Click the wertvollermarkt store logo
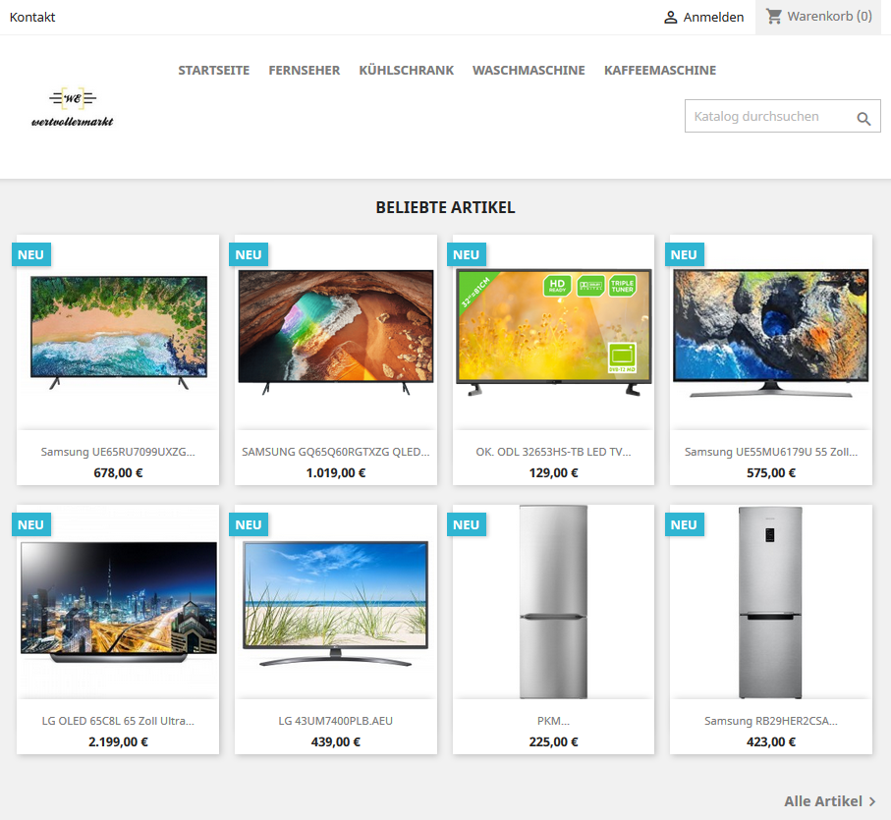Screen dimensions: 891x820 pos(73,107)
